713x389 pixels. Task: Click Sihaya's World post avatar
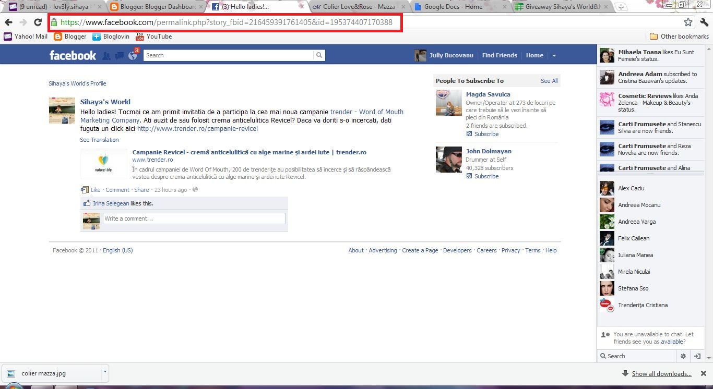[x=62, y=111]
